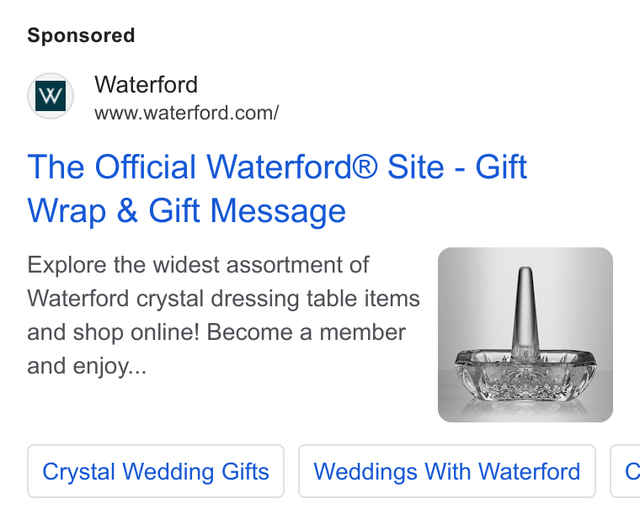Click the Waterford advertiser name
This screenshot has width=640, height=525.
click(x=147, y=85)
